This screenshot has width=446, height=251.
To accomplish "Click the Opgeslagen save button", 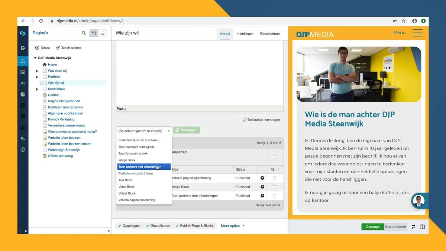I will (x=130, y=226).
